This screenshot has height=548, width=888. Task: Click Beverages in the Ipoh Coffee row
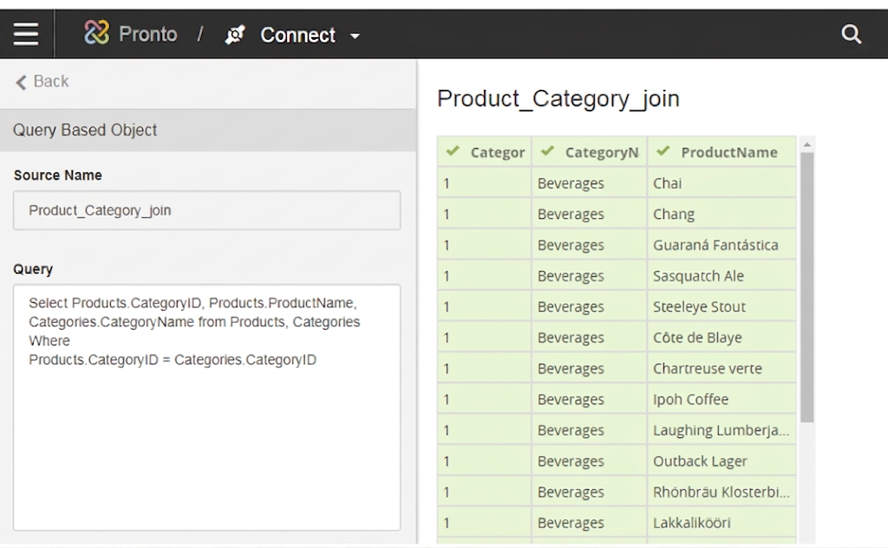point(589,399)
